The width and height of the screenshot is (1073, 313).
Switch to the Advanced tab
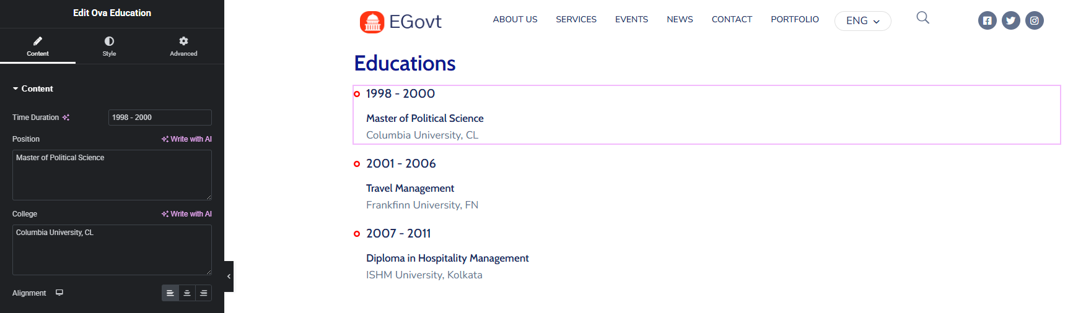click(x=183, y=46)
